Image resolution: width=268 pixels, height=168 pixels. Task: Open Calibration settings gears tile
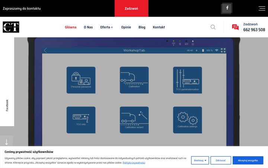(188, 120)
